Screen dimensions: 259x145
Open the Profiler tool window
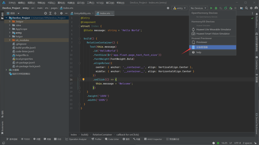click(96, 139)
